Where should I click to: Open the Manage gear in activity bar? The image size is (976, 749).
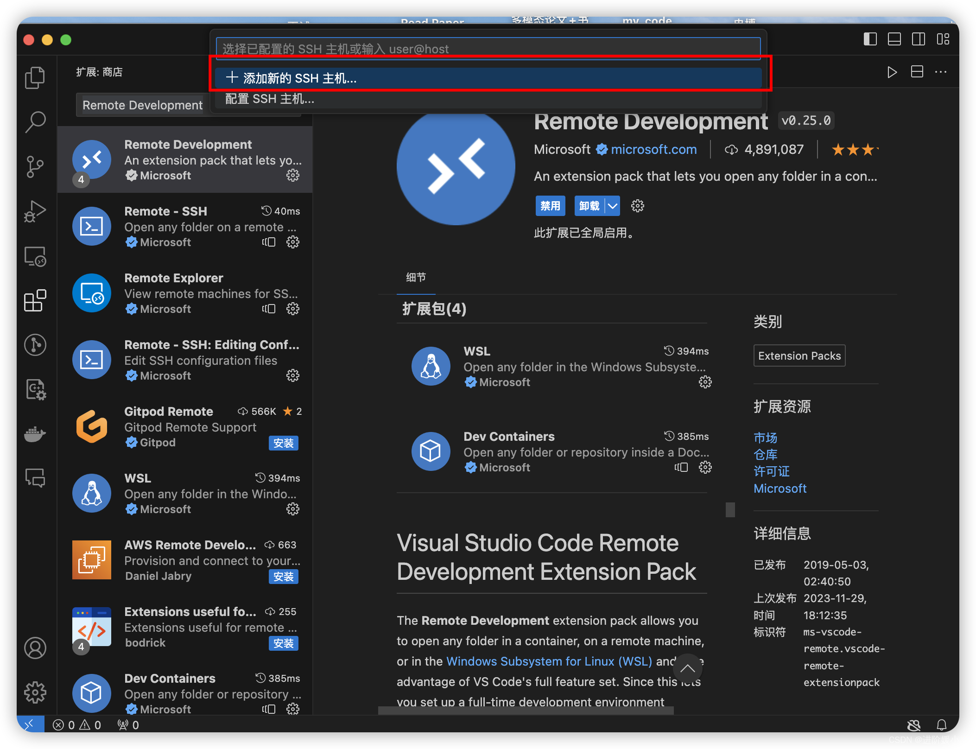coord(35,692)
